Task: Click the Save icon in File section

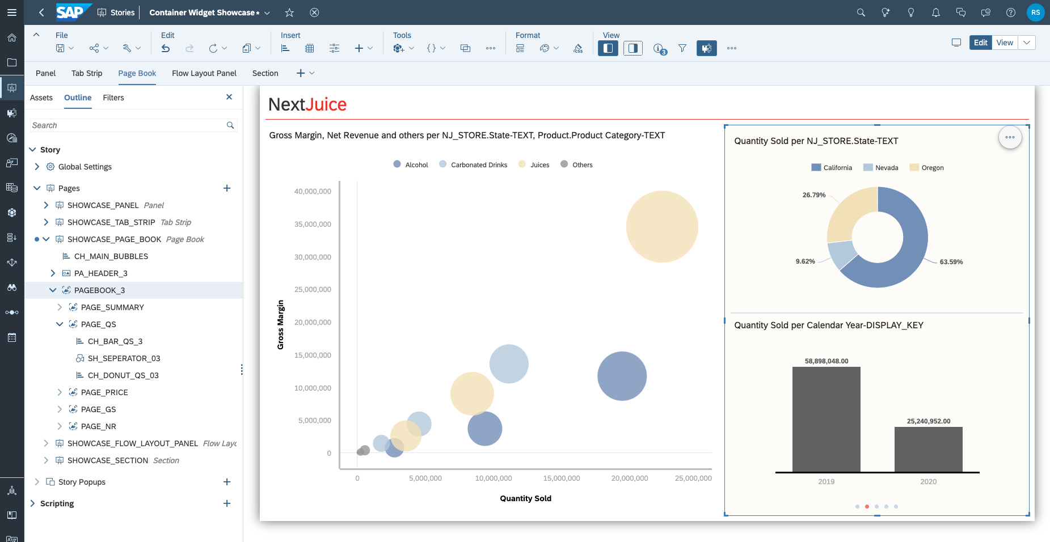Action: [61, 48]
